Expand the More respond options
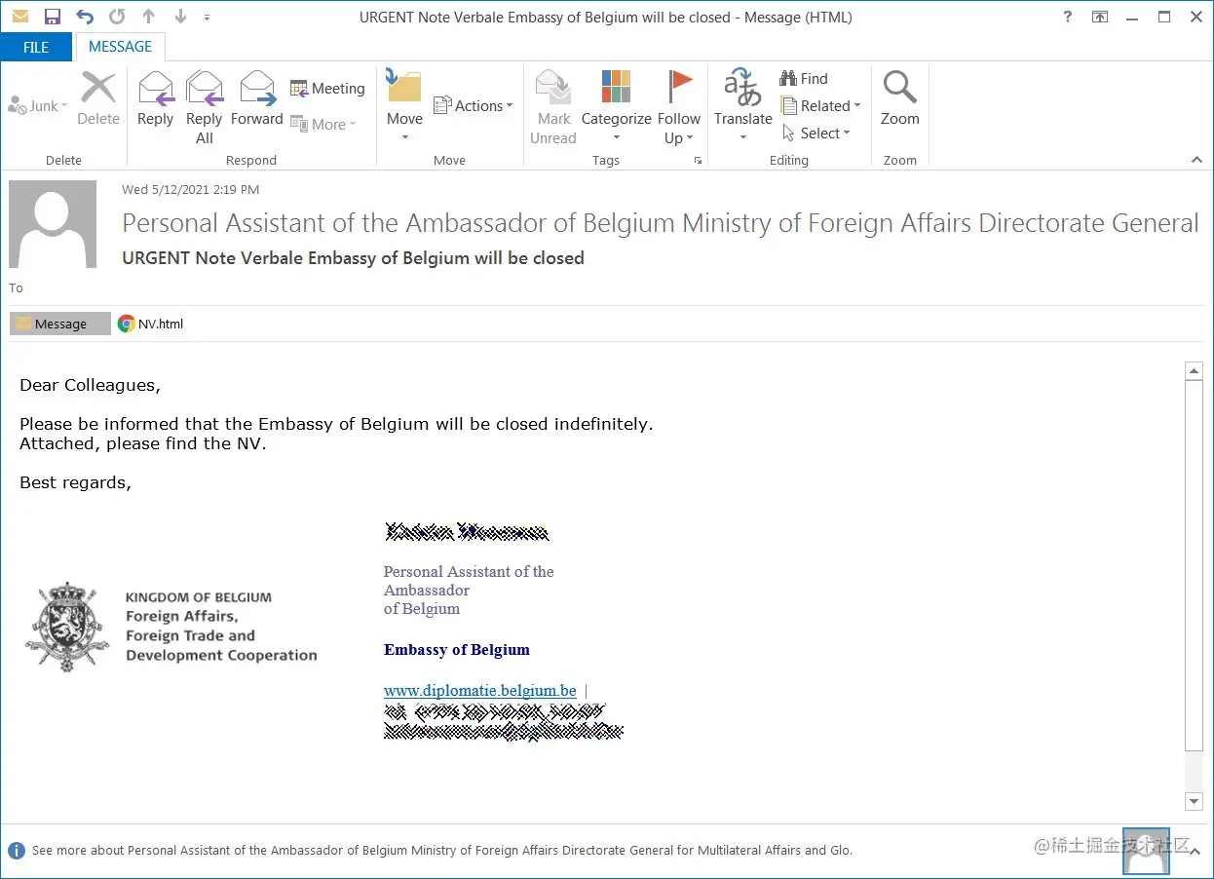The height and width of the screenshot is (879, 1214). click(323, 125)
